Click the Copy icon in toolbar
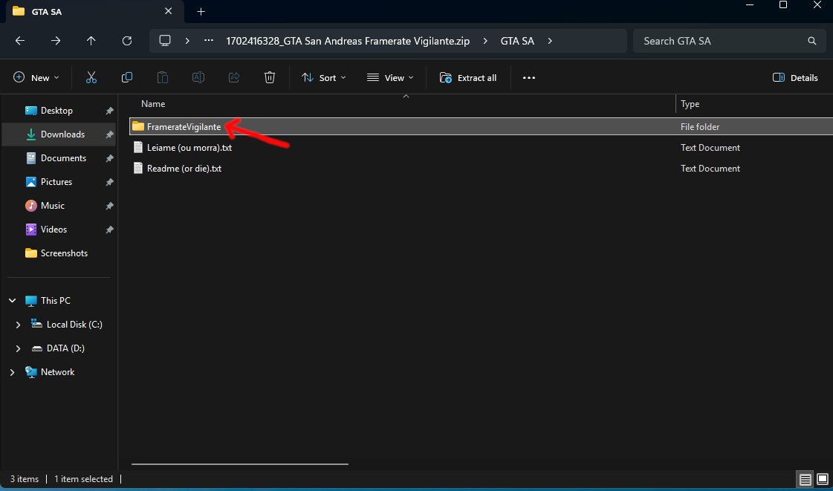 click(127, 77)
